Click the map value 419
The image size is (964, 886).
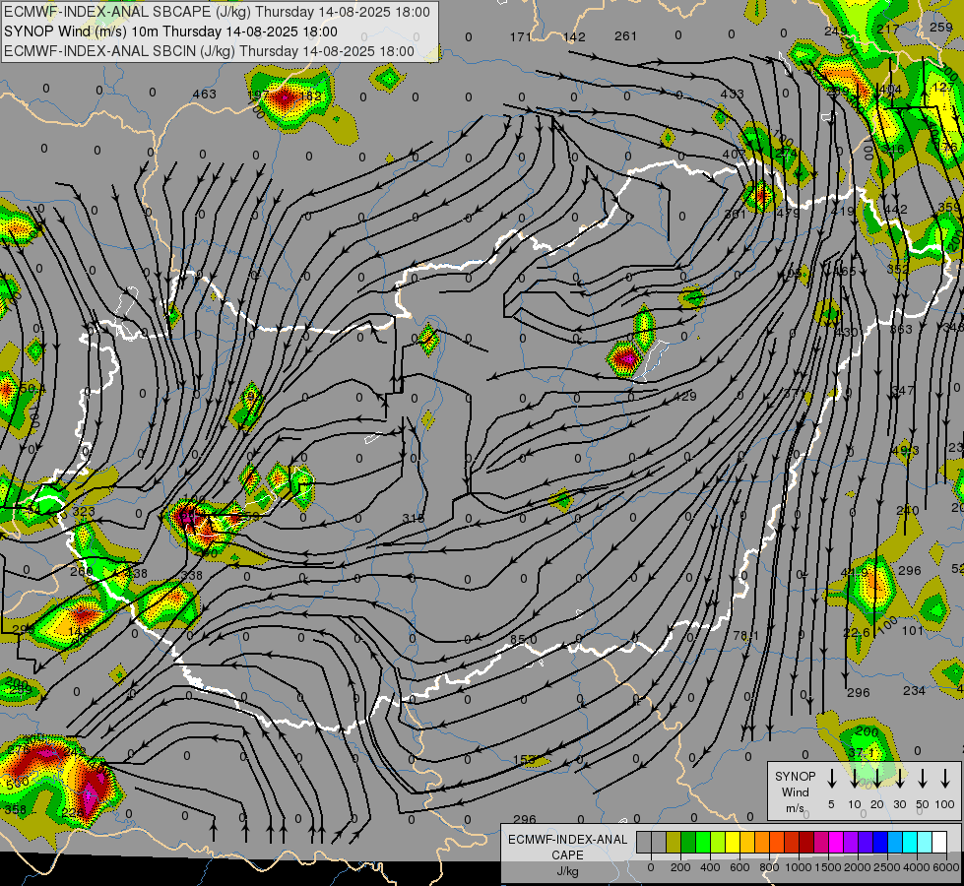tap(842, 211)
